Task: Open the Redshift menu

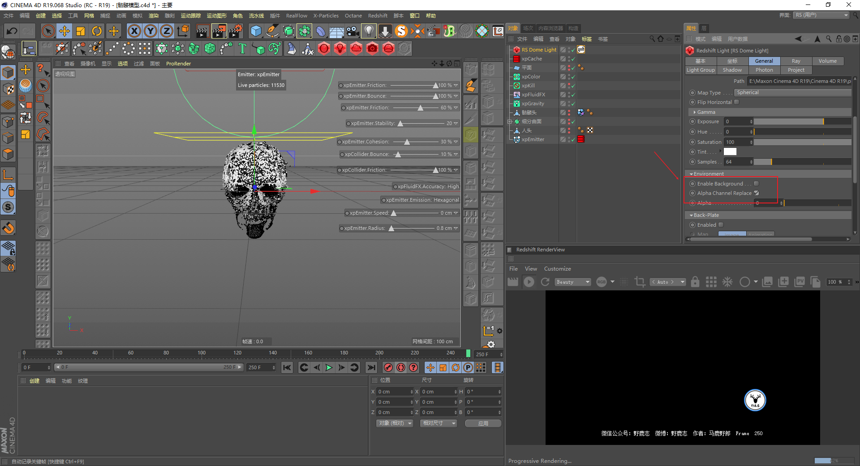Action: [378, 16]
